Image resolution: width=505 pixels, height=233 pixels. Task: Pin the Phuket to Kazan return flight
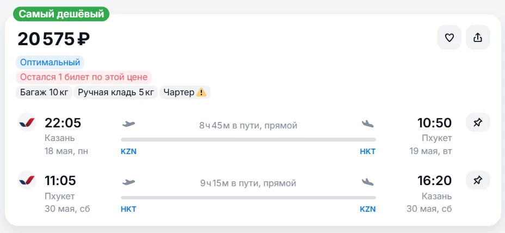point(478,180)
